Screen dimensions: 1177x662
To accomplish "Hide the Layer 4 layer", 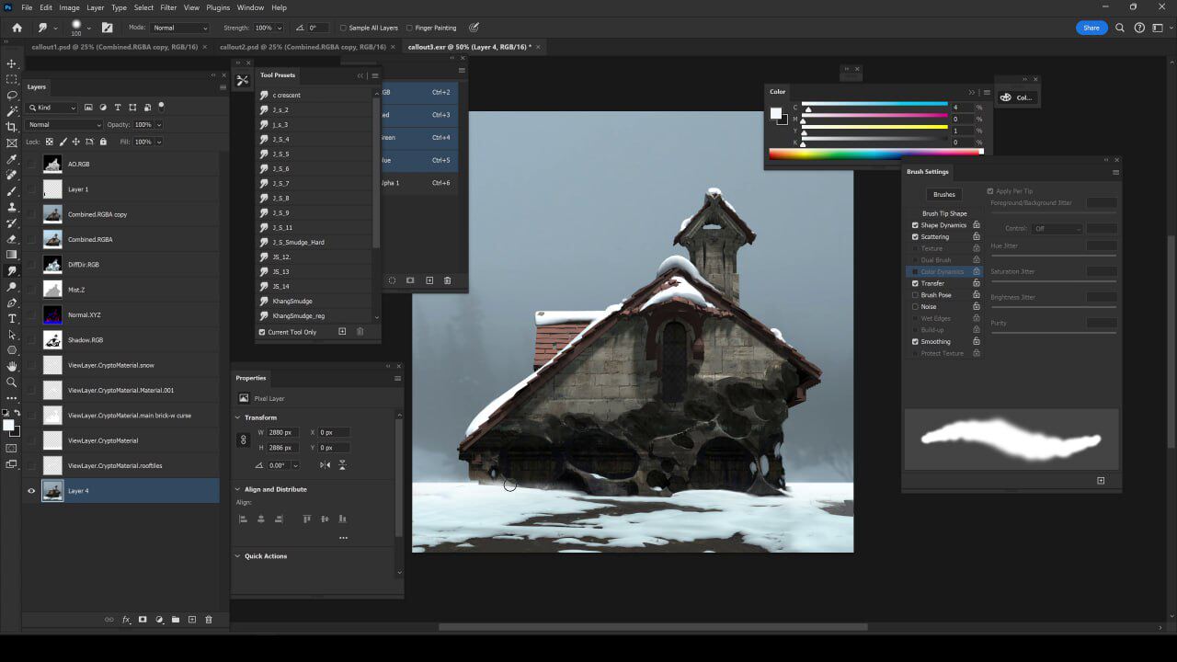I will click(31, 490).
